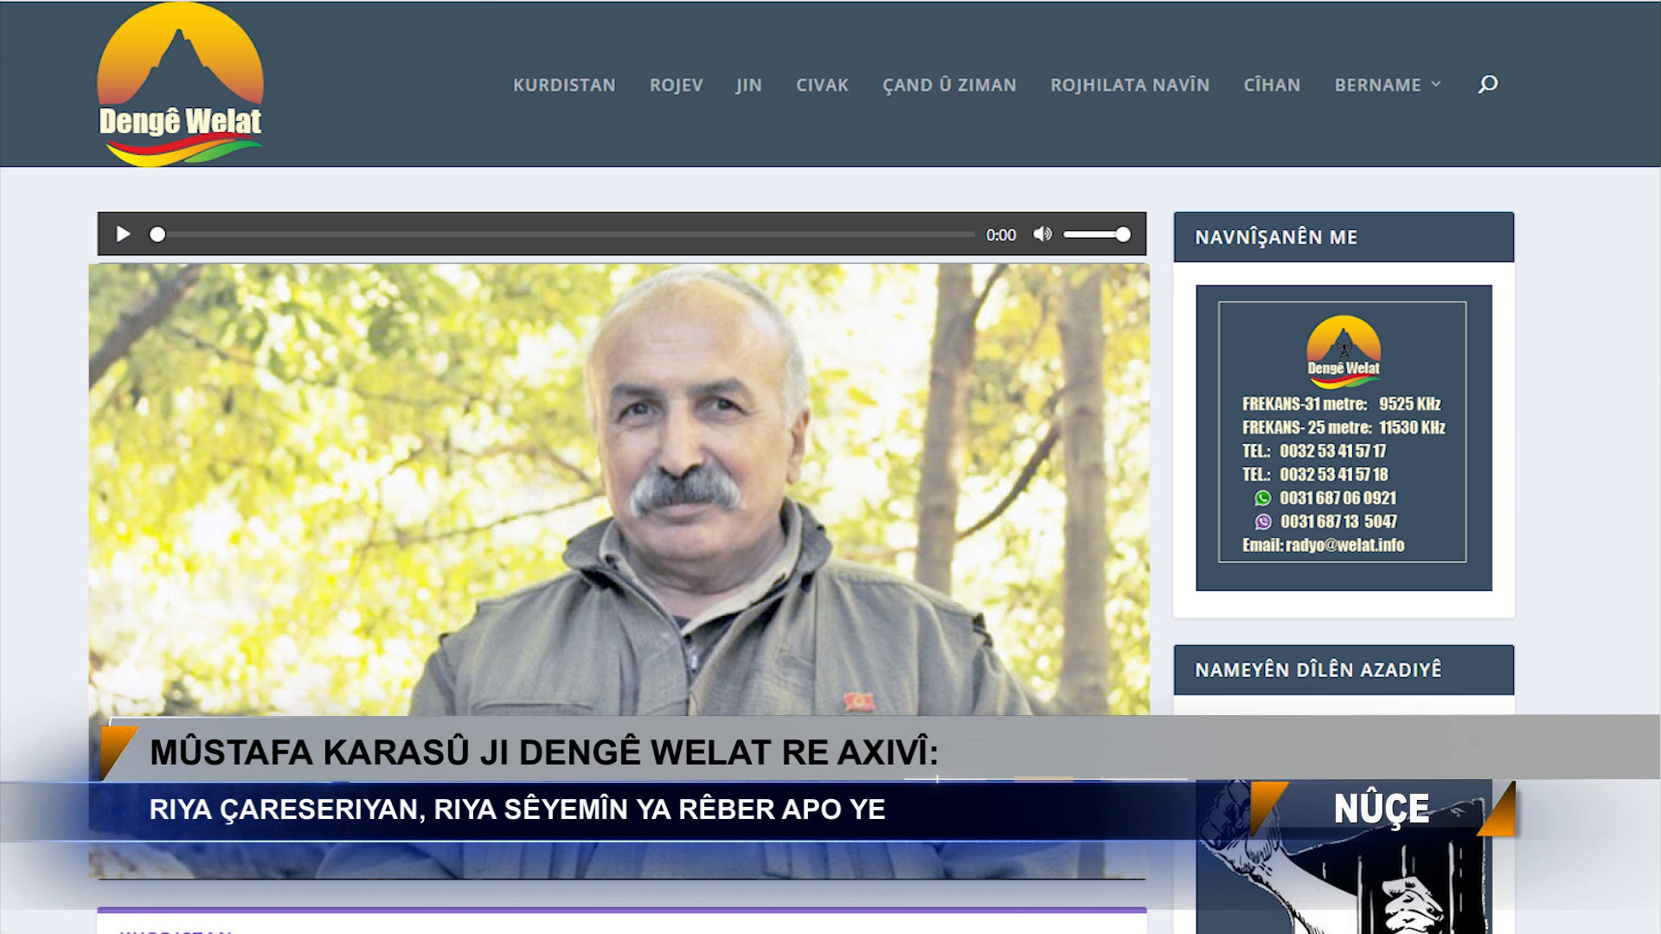The width and height of the screenshot is (1661, 934).
Task: Mute the audio with speaker icon
Action: coord(1042,234)
